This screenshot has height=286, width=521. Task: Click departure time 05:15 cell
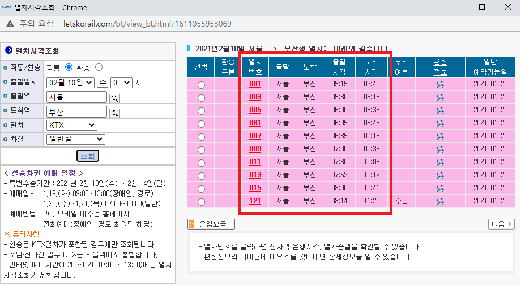339,84
